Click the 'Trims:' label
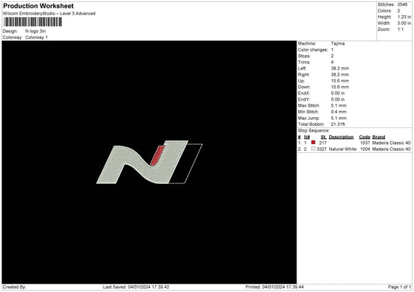Image resolution: width=414 pixels, height=292 pixels. click(304, 62)
